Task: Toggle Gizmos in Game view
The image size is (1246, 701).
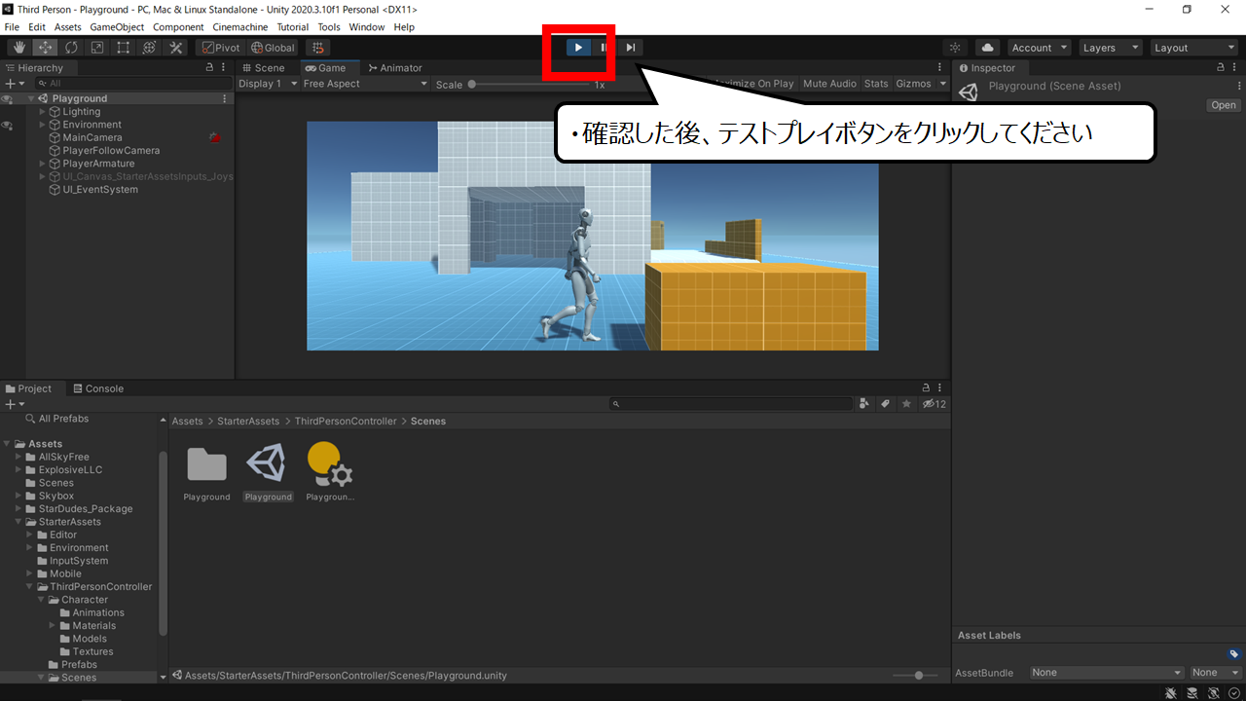Action: pyautogui.click(x=913, y=84)
